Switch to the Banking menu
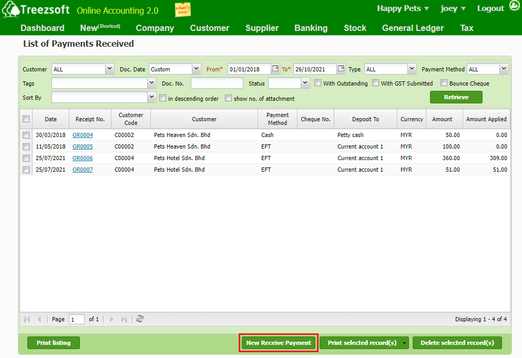This screenshot has width=522, height=358. tap(311, 28)
